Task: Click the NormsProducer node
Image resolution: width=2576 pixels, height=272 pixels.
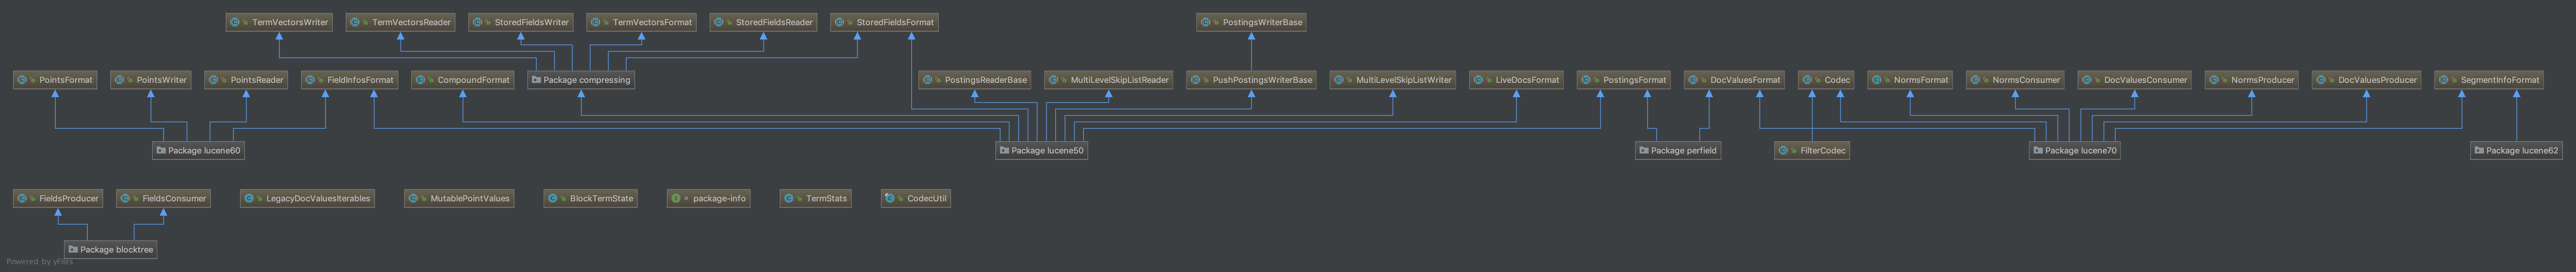Action: click(x=2252, y=80)
